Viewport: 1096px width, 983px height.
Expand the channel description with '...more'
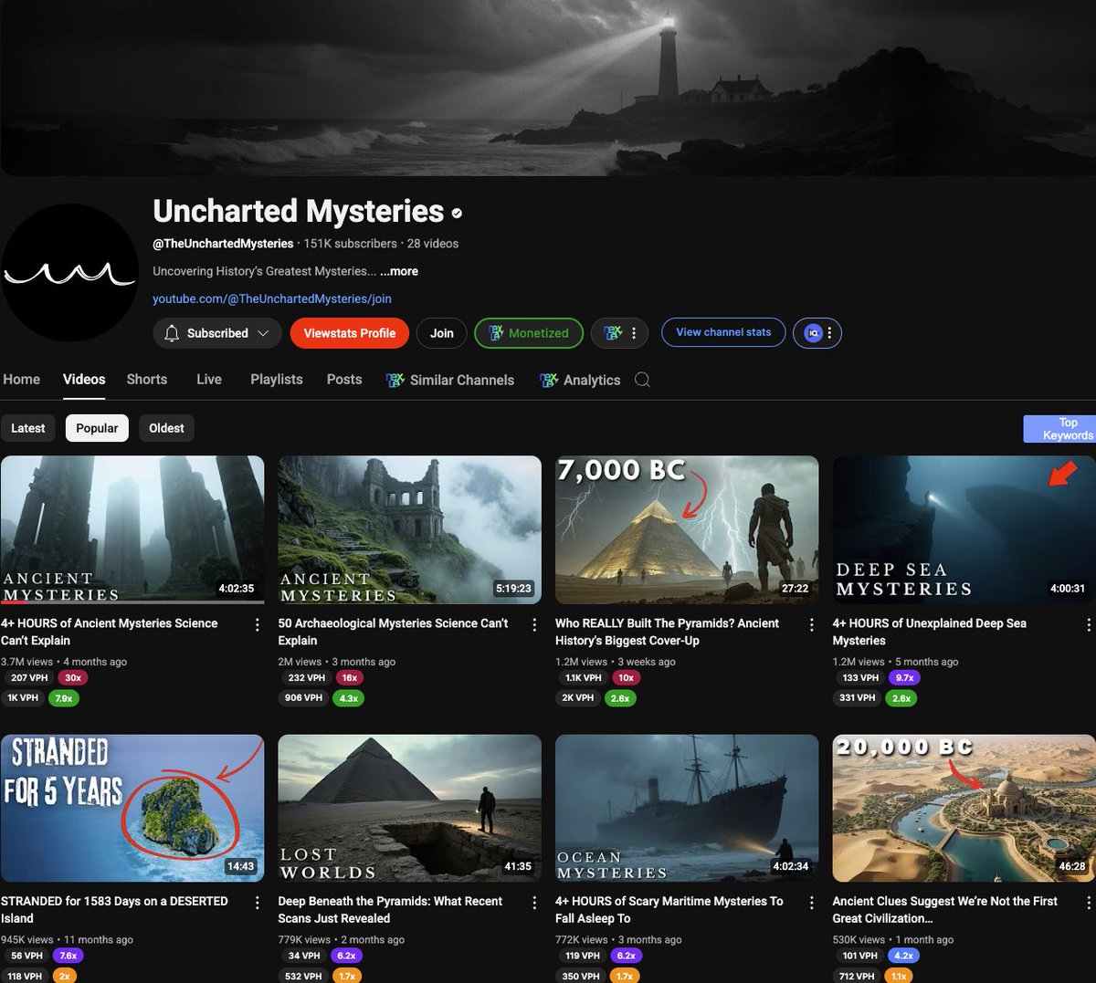(399, 271)
